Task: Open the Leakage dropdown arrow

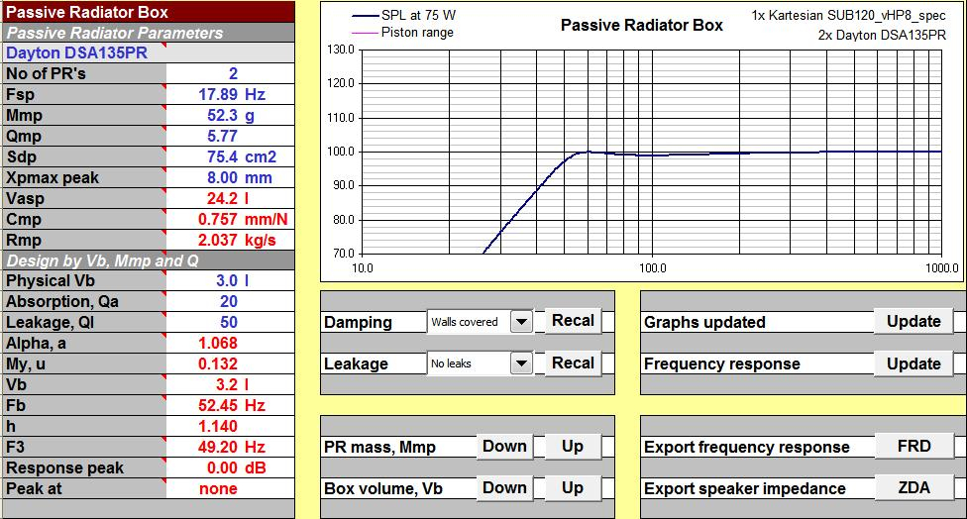Action: [x=522, y=363]
